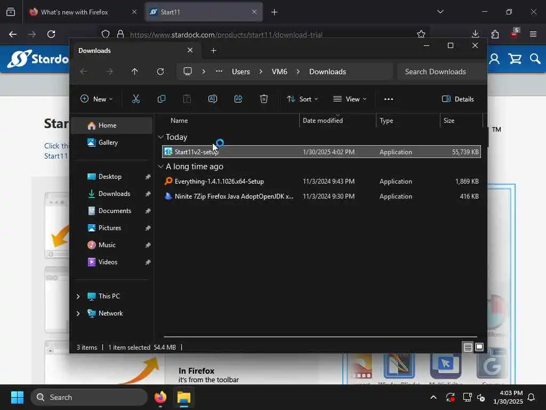This screenshot has height=410, width=546.
Task: Open the Sort dropdown
Action: click(302, 99)
